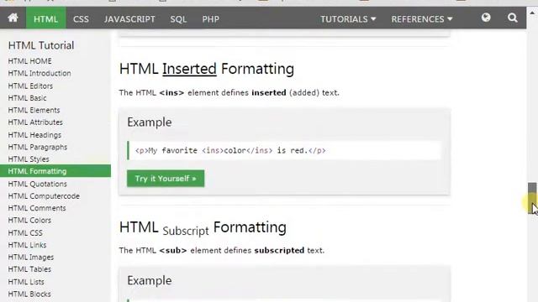538x302 pixels.
Task: Switch to the CSS navigation tab
Action: point(81,19)
